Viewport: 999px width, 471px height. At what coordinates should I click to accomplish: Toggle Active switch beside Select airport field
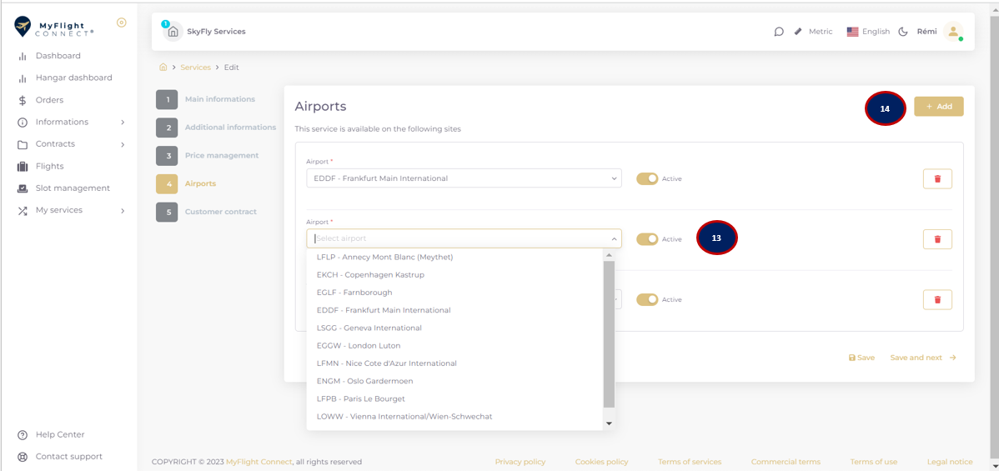click(x=647, y=239)
